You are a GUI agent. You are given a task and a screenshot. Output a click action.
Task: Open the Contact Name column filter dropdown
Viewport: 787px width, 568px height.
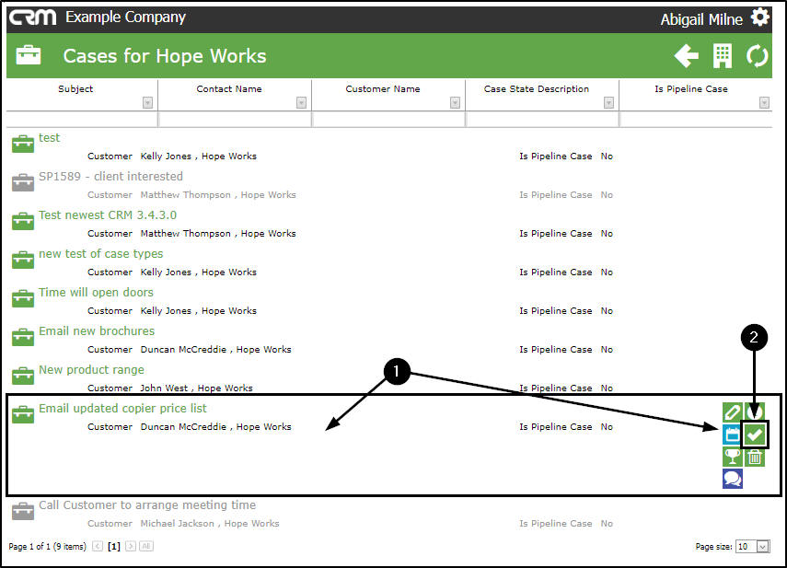pyautogui.click(x=301, y=103)
